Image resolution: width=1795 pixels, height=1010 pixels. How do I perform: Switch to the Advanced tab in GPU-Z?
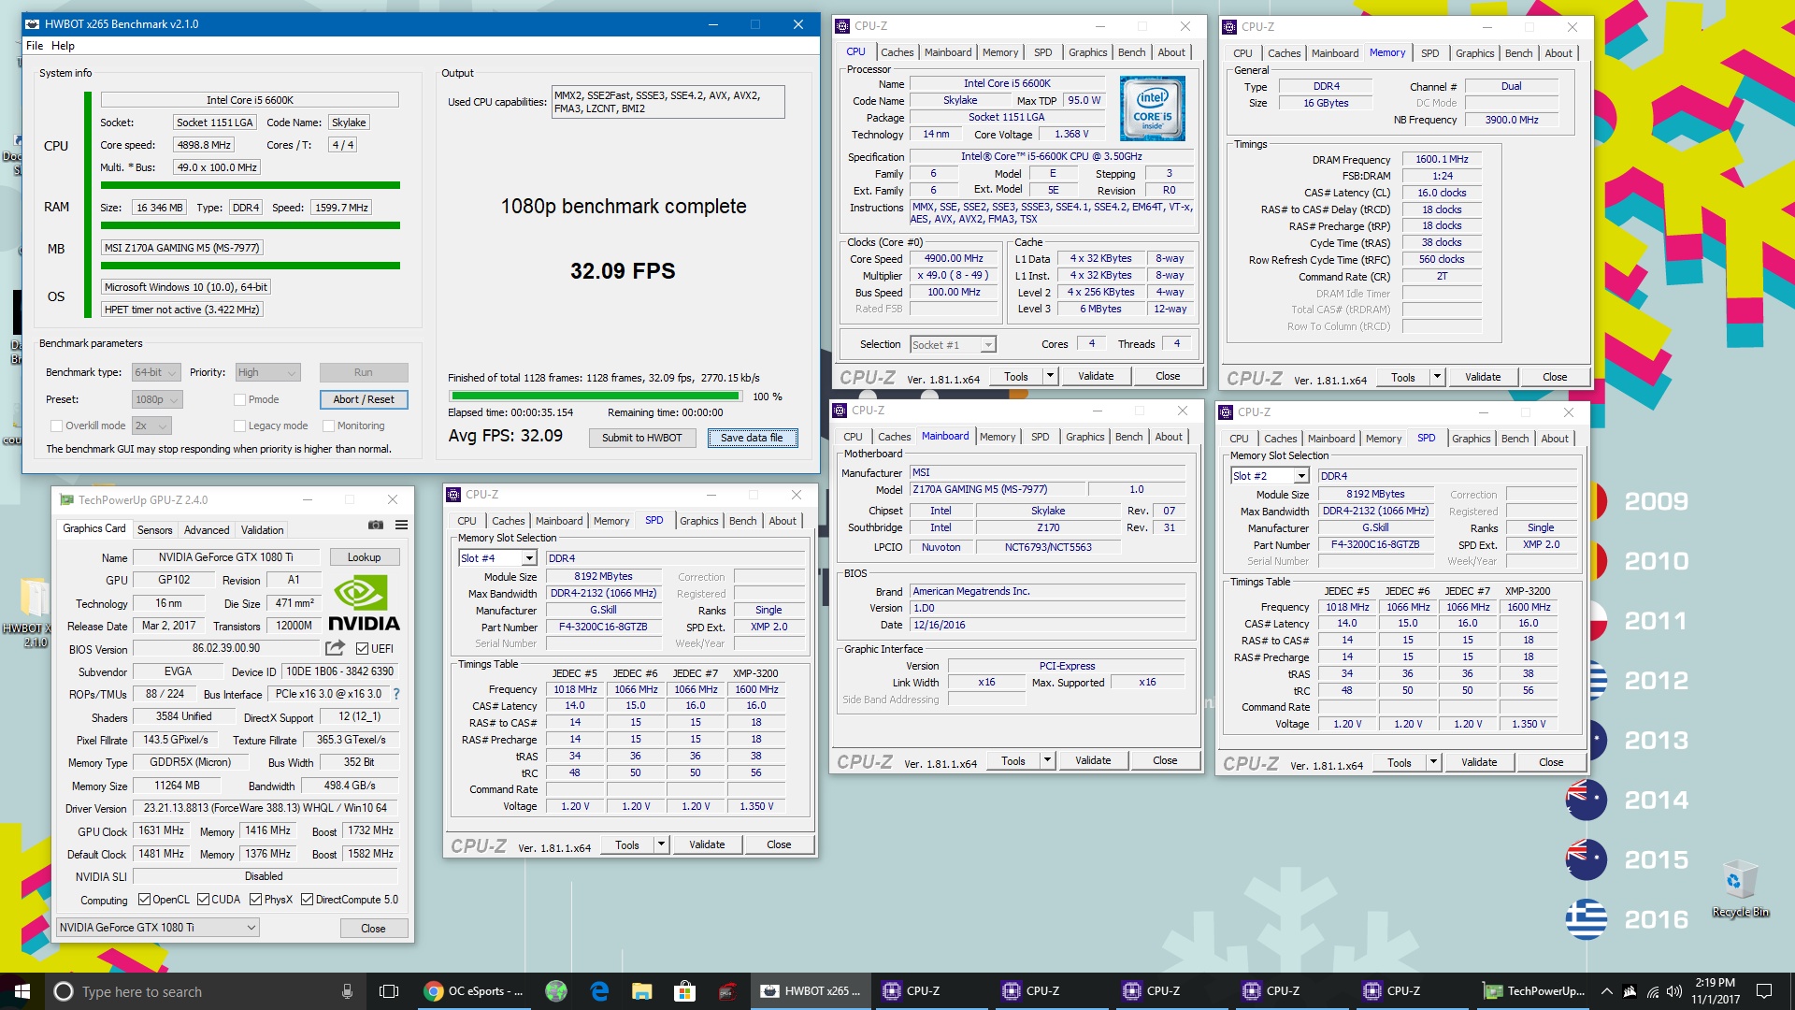(207, 529)
